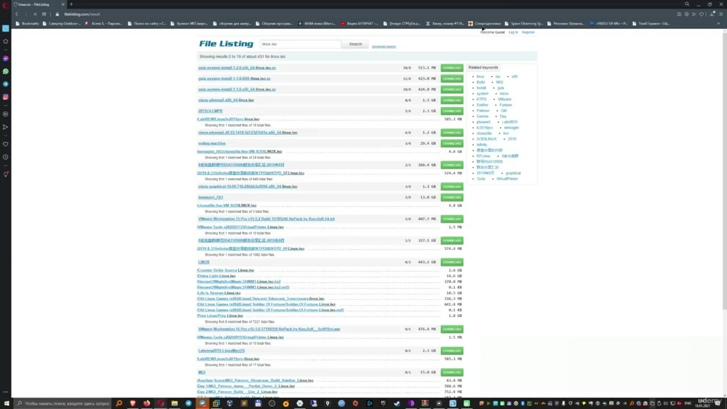This screenshot has height=409, width=727.
Task: Open the Speed Dial grid view
Action: [x=44, y=14]
